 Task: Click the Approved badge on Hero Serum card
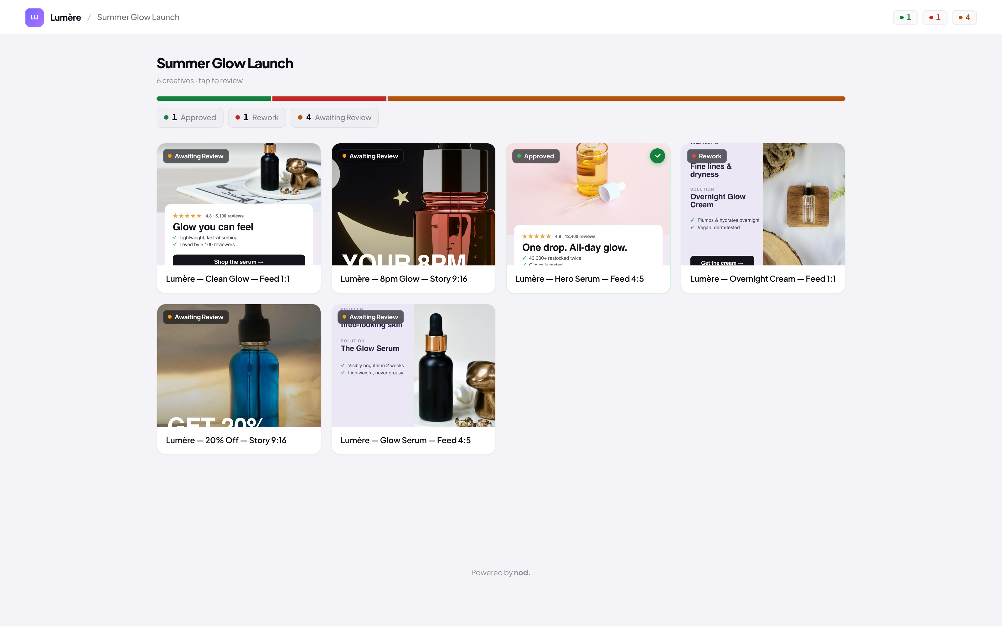point(536,156)
